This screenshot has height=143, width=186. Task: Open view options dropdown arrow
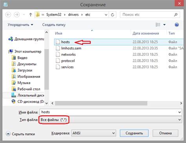pos(164,25)
